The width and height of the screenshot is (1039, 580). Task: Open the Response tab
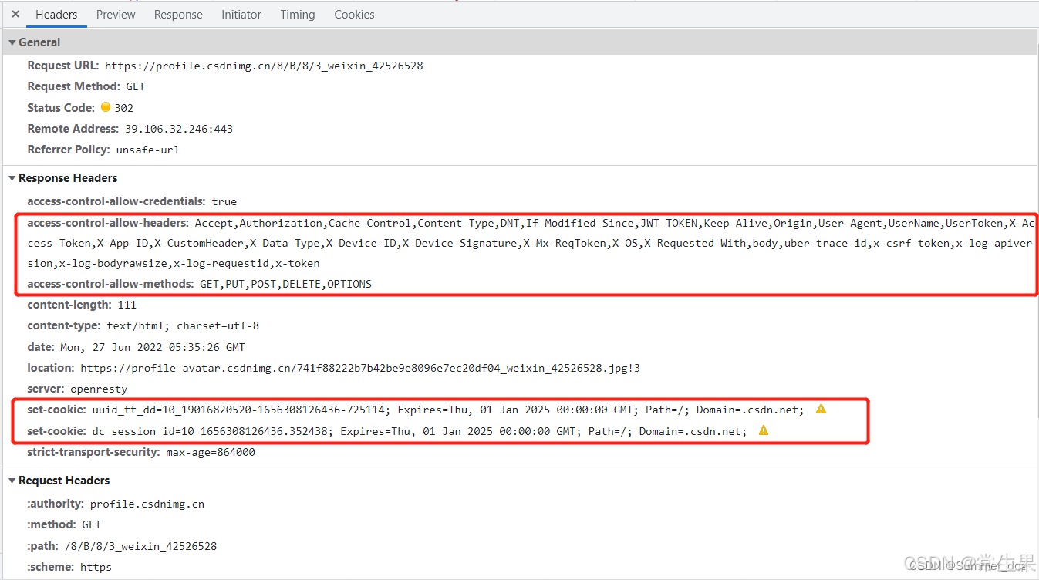pyautogui.click(x=178, y=14)
